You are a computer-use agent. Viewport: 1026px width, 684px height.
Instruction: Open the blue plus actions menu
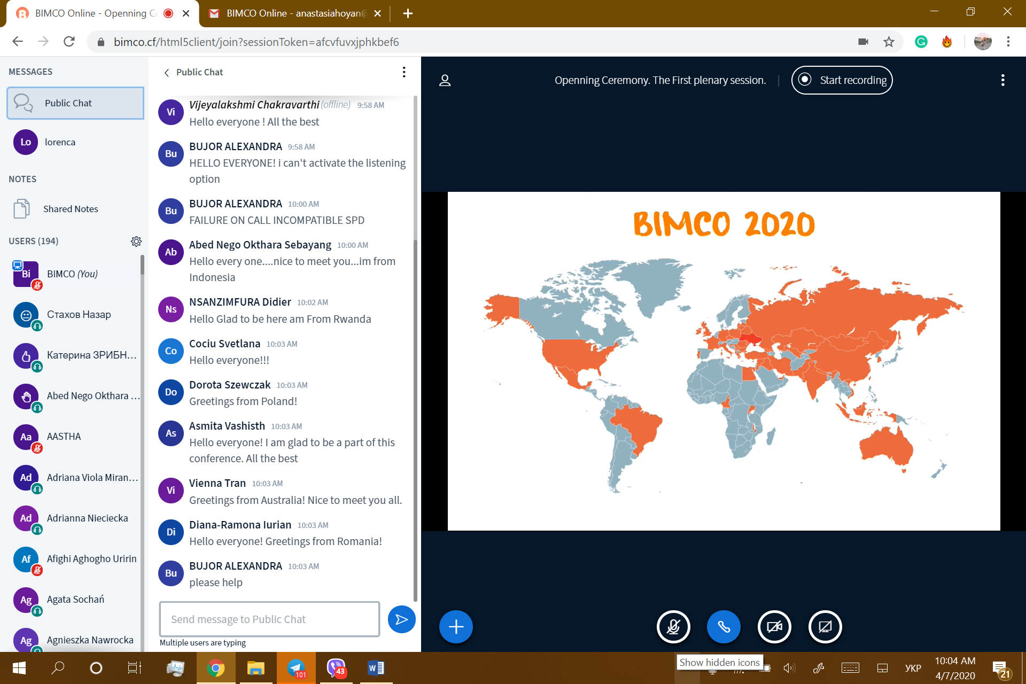tap(456, 626)
